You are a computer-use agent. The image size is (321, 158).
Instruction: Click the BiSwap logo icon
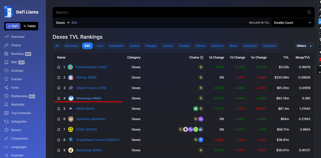coord(71,77)
